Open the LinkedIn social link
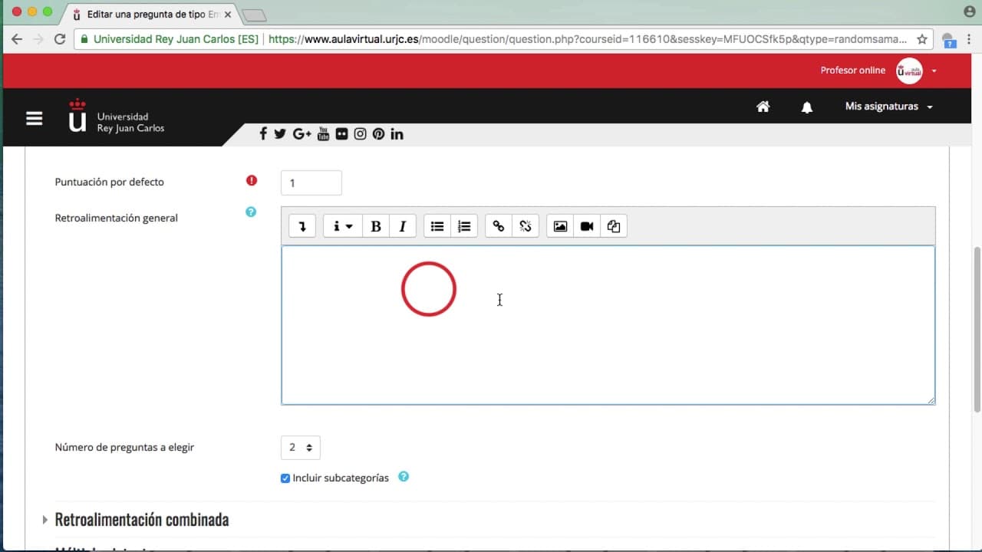Screen dimensions: 982x552 point(397,133)
